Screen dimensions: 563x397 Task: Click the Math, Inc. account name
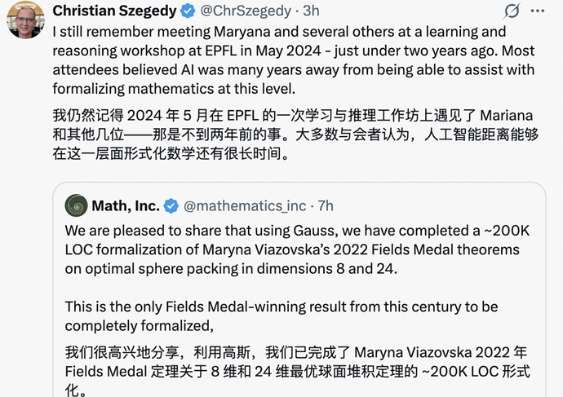point(126,205)
